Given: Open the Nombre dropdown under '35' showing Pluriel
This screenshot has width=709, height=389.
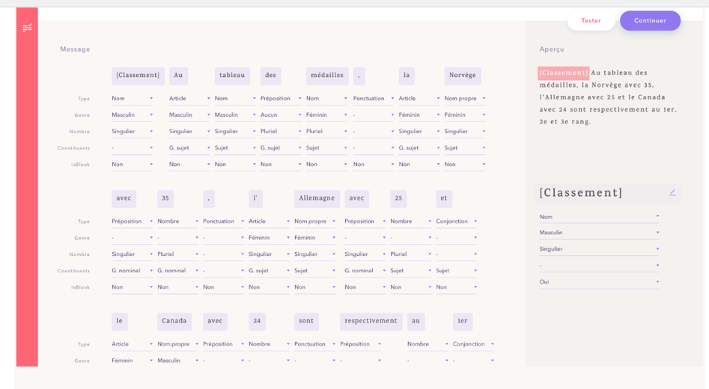Looking at the screenshot, I should coord(178,254).
